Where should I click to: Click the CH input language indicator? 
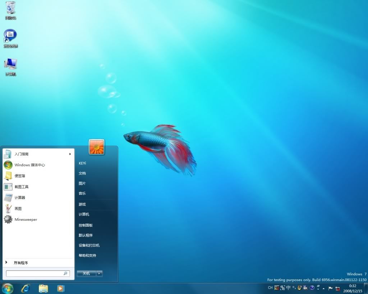pyautogui.click(x=270, y=288)
